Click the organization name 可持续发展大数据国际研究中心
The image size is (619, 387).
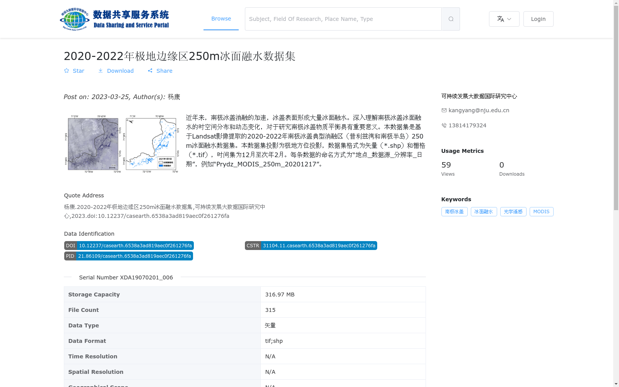[x=479, y=96]
